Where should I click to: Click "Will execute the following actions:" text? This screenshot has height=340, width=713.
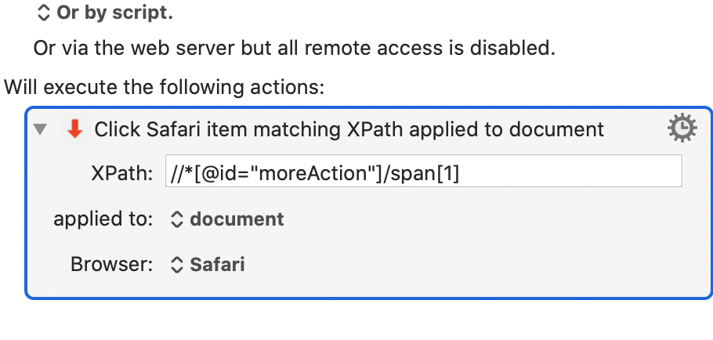click(165, 87)
